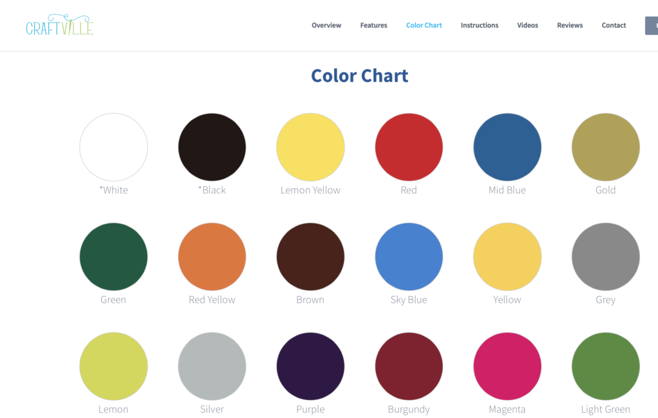Pick the Lemon Yellow swatch circle
Viewport: 658px width, 418px height.
point(310,147)
